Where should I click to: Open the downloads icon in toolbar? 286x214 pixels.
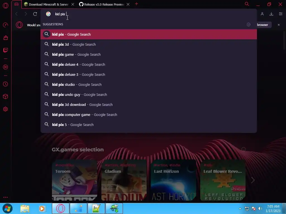271,14
